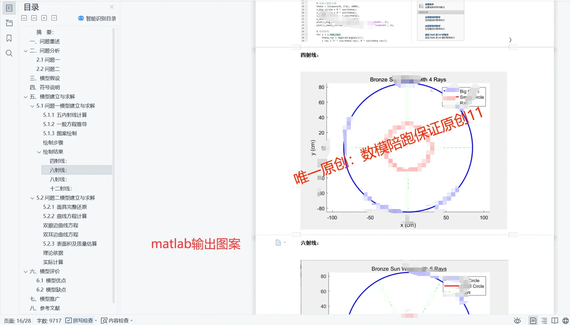Click the 智能识别目录 smart recognition button
Viewport: 570px width, 325px height.
(97, 18)
